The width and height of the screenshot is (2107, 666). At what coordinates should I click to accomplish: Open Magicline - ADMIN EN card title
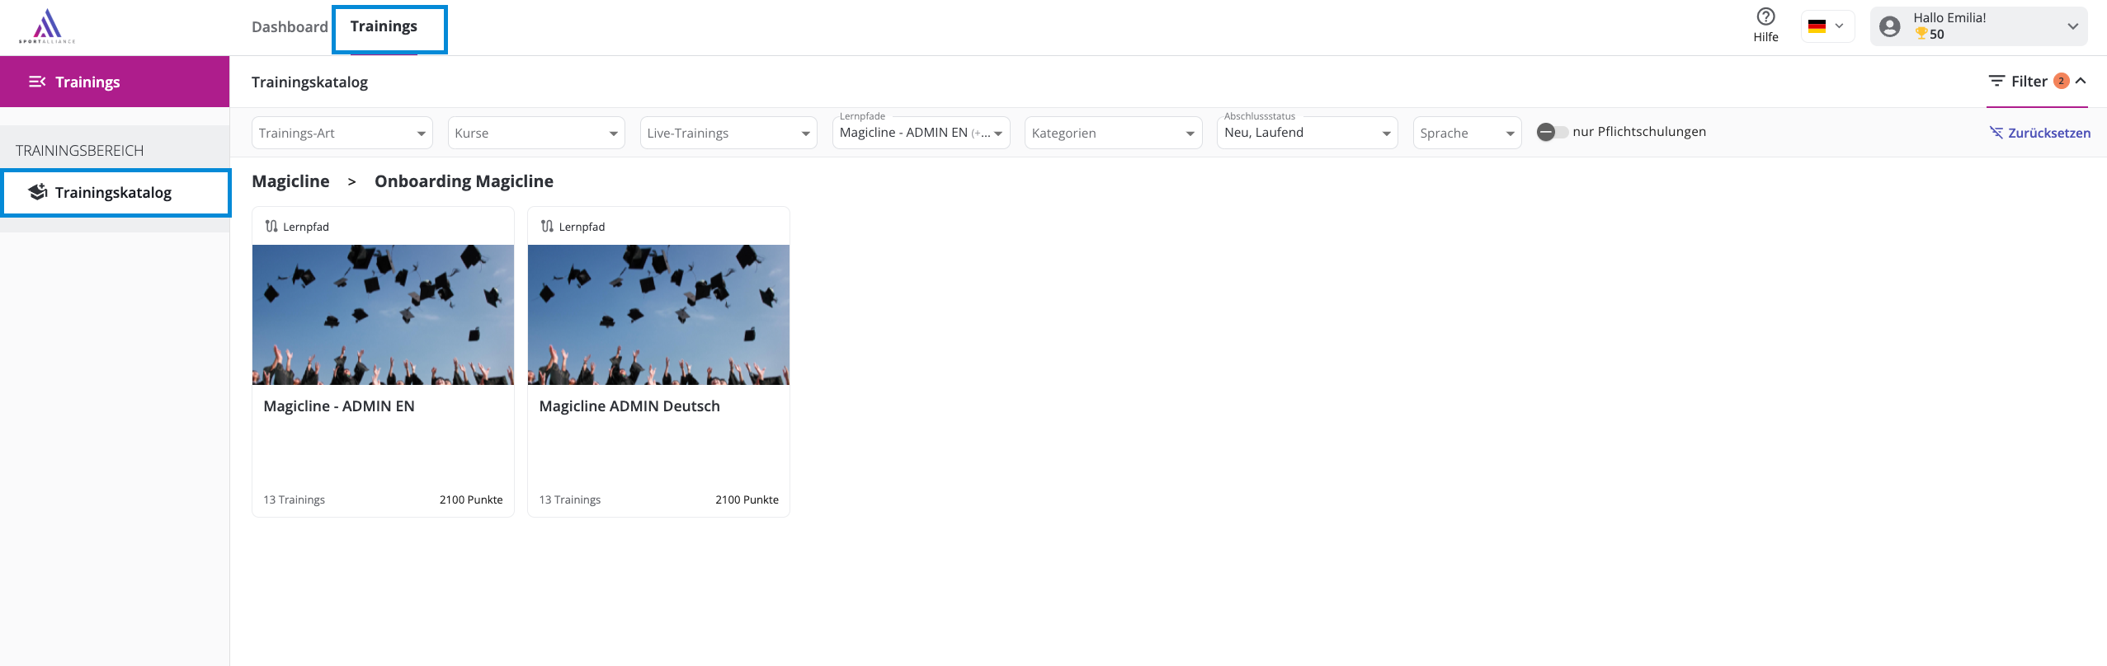pos(339,406)
